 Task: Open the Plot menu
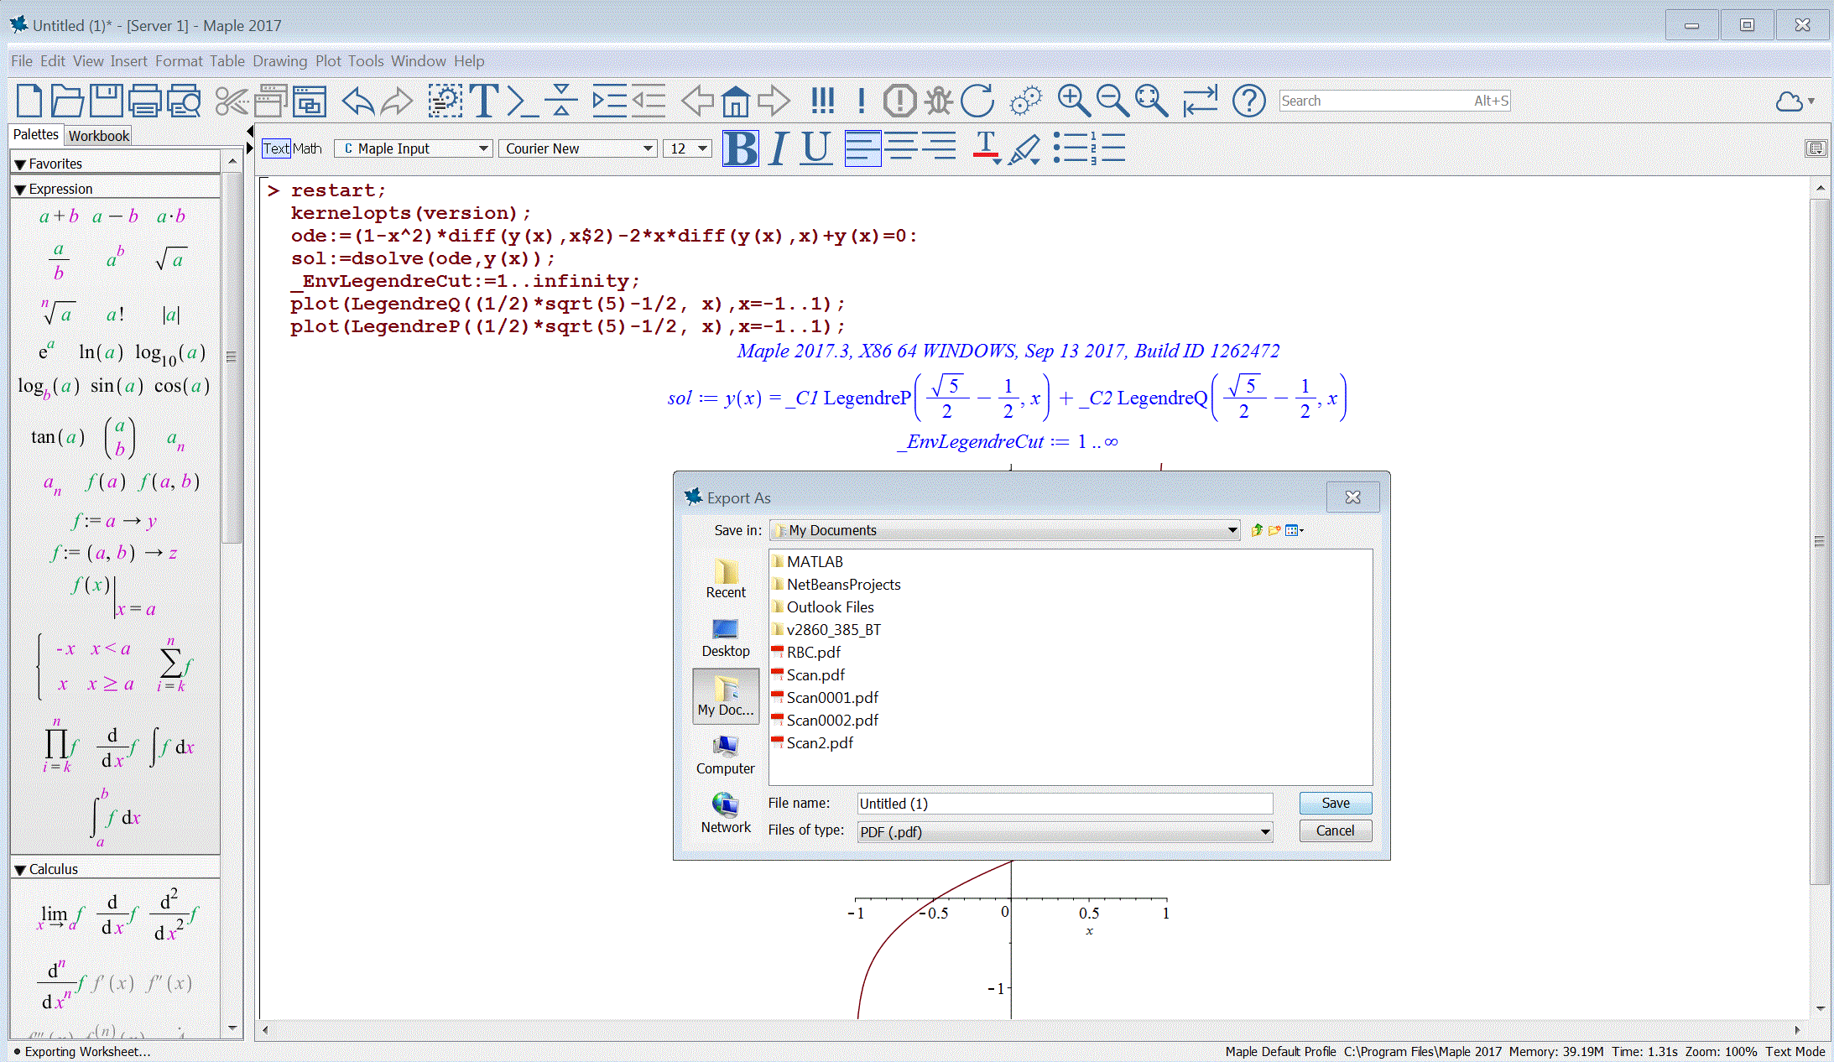(328, 61)
